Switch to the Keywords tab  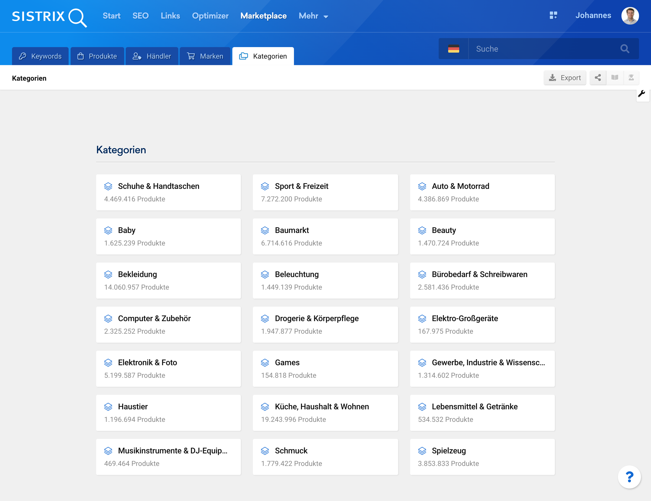pos(40,56)
